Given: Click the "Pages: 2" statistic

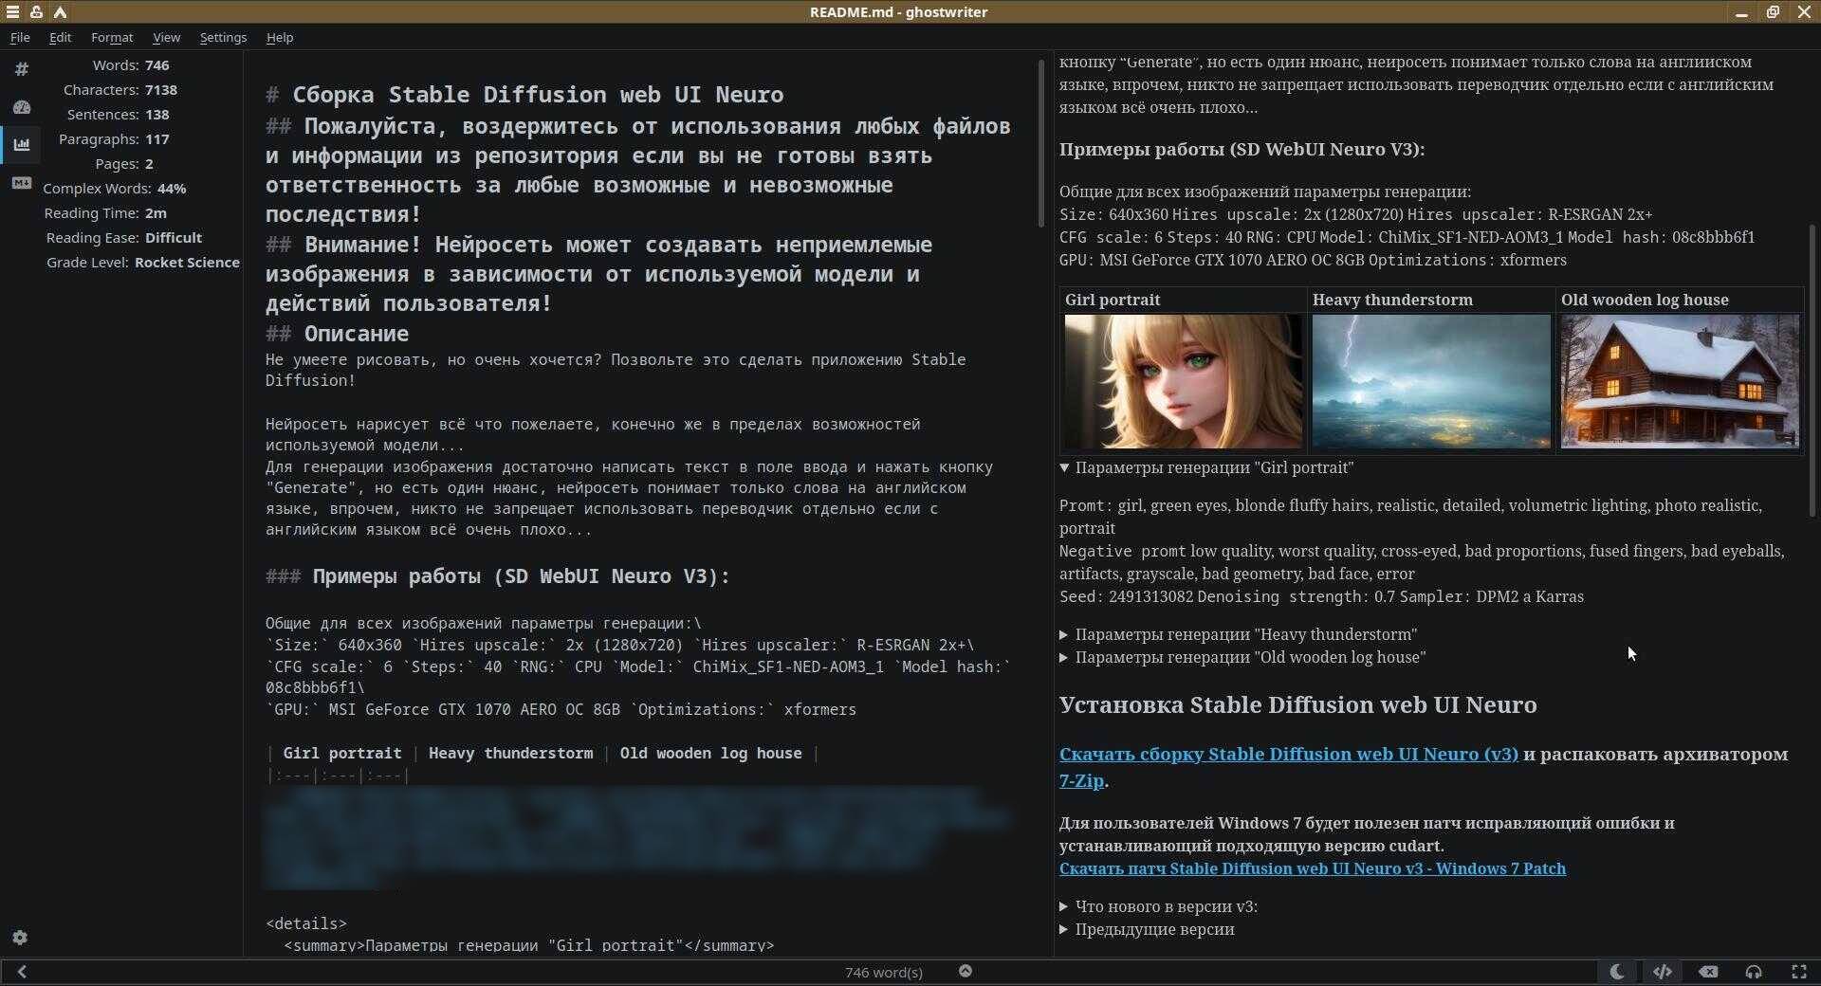Looking at the screenshot, I should (x=124, y=164).
